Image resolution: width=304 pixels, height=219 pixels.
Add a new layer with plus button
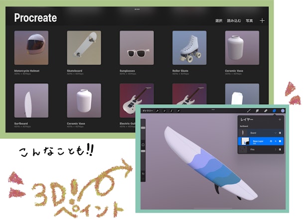280,120
